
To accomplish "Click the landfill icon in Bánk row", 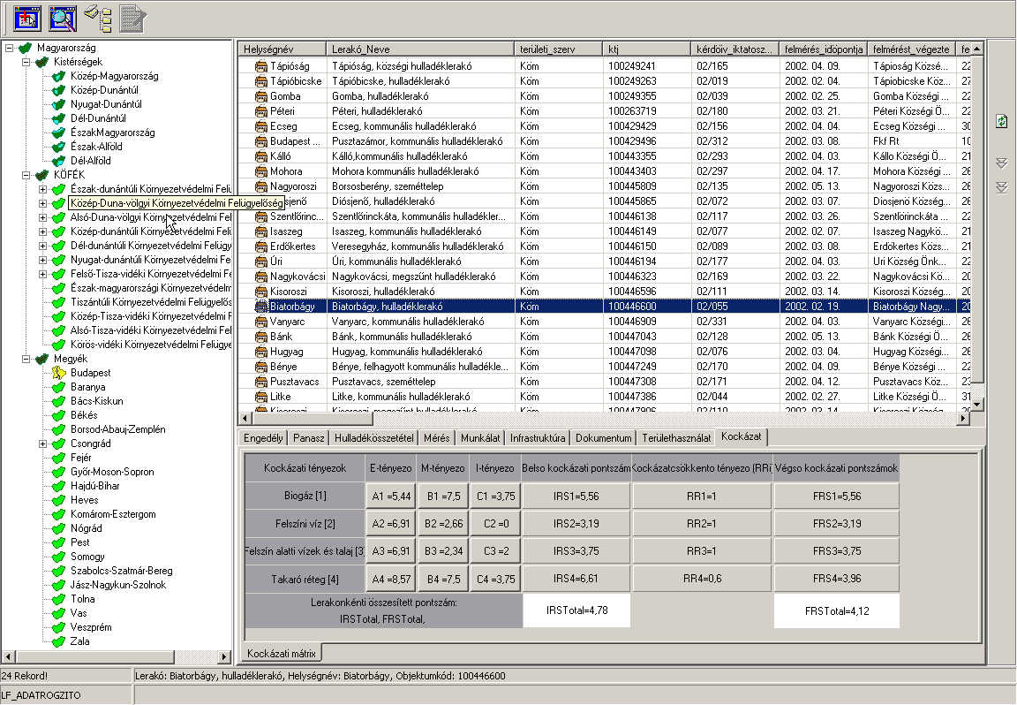I will click(260, 337).
